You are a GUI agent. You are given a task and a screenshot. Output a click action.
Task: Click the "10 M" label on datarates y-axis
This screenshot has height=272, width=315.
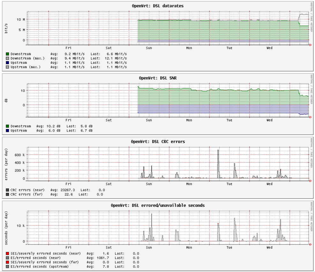pos(21,19)
